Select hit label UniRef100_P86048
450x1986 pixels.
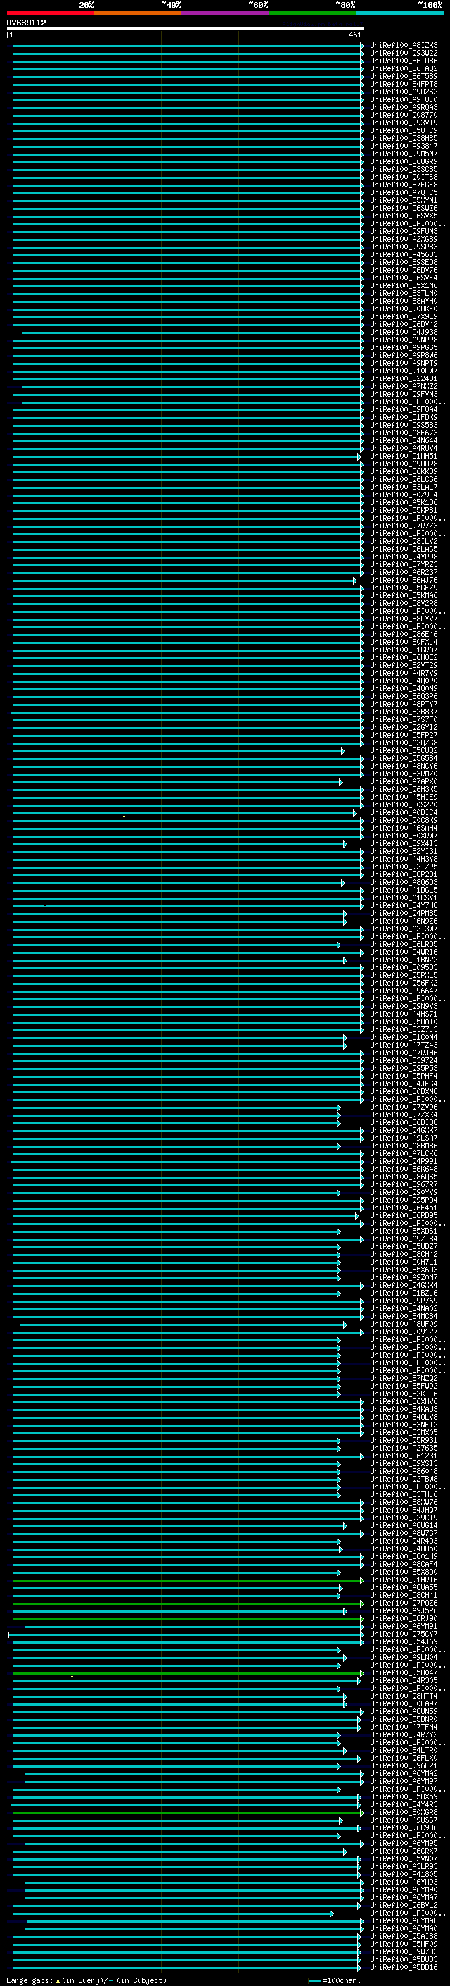[404, 1471]
